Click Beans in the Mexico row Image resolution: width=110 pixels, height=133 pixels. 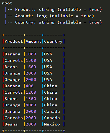tap(11, 124)
